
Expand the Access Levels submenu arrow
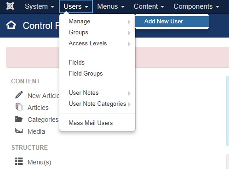[129, 44]
